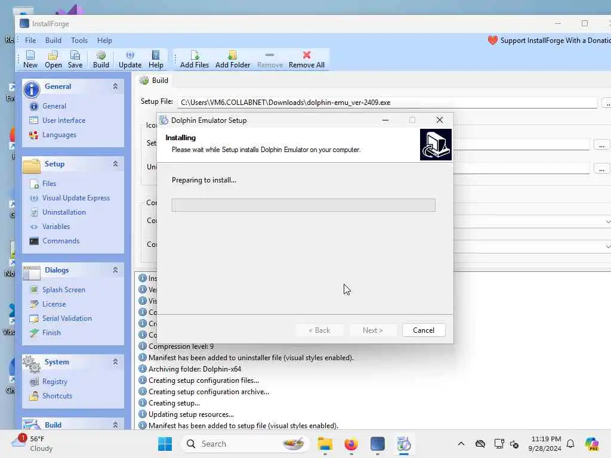The image size is (611, 458).
Task: Switch to Dolphin setup taskbar icon
Action: click(x=404, y=444)
